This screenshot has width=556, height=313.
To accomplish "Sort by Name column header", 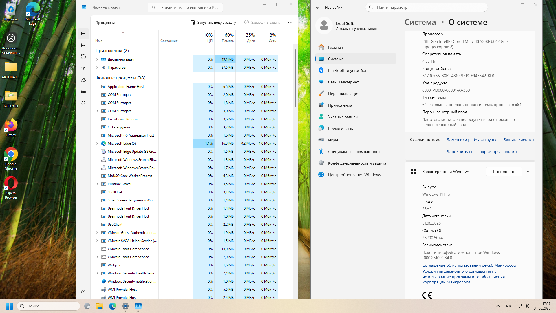I will (x=125, y=37).
